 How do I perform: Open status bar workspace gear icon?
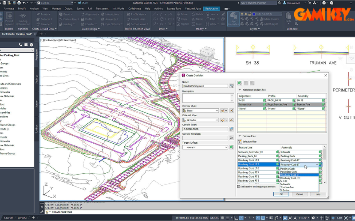(x=313, y=218)
